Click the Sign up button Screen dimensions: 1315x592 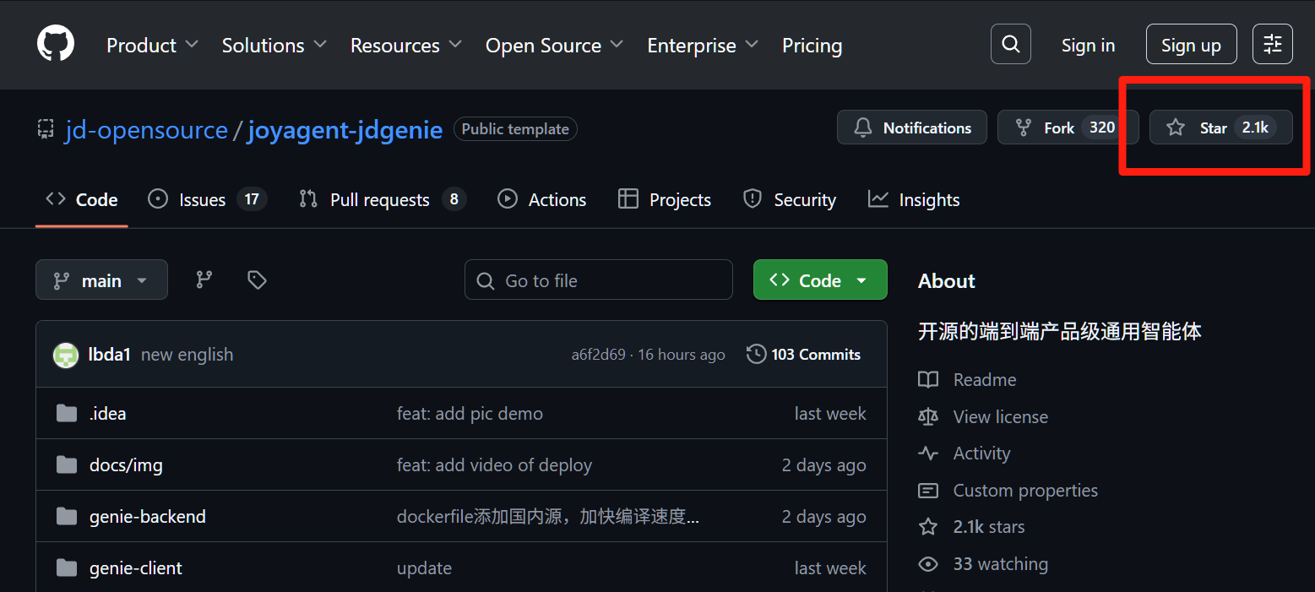click(x=1190, y=46)
